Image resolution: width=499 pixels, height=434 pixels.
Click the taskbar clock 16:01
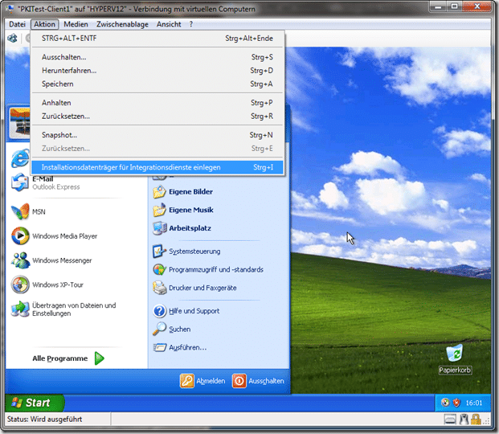[474, 403]
